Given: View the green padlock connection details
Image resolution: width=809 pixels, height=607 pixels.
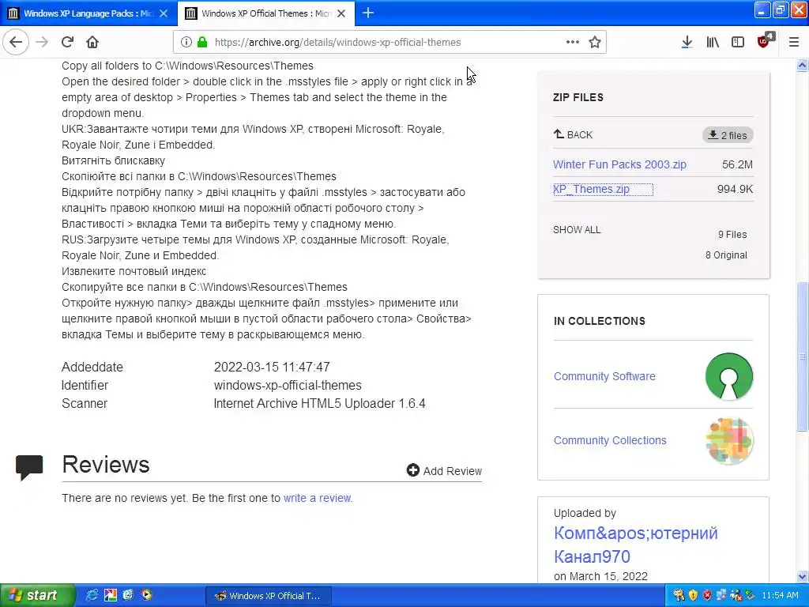Looking at the screenshot, I should 202,42.
